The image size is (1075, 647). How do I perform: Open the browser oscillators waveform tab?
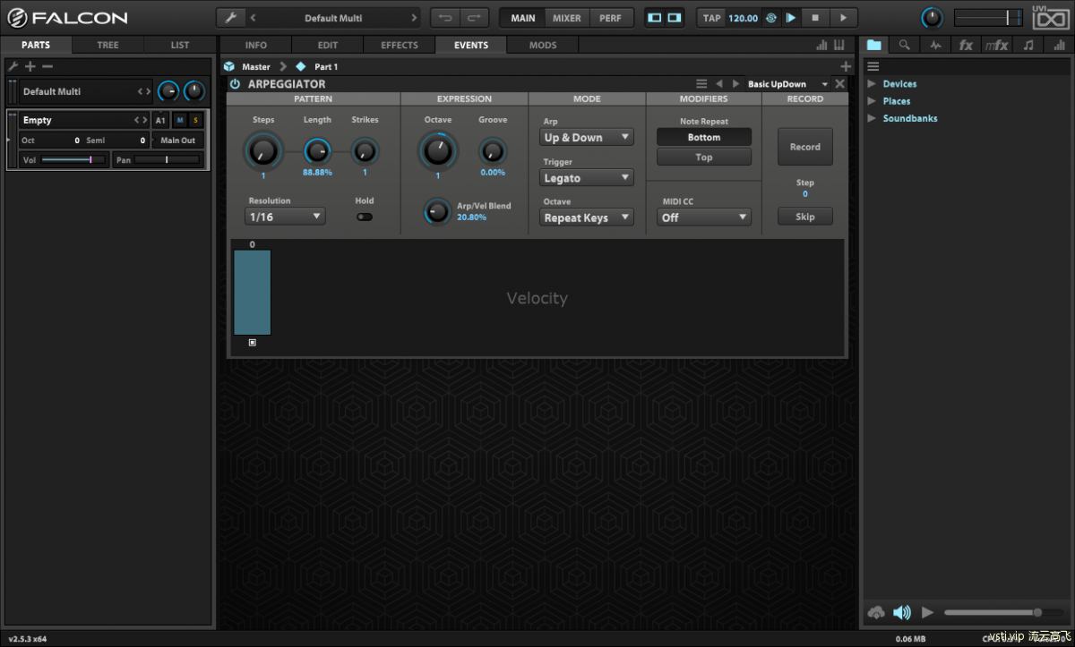point(935,45)
